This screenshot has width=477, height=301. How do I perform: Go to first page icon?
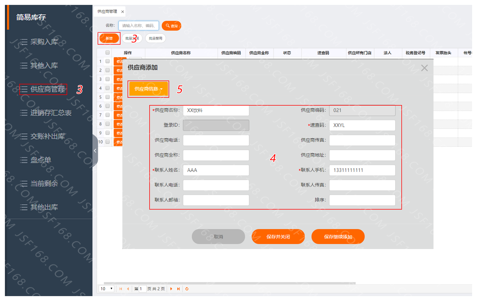[121, 289]
